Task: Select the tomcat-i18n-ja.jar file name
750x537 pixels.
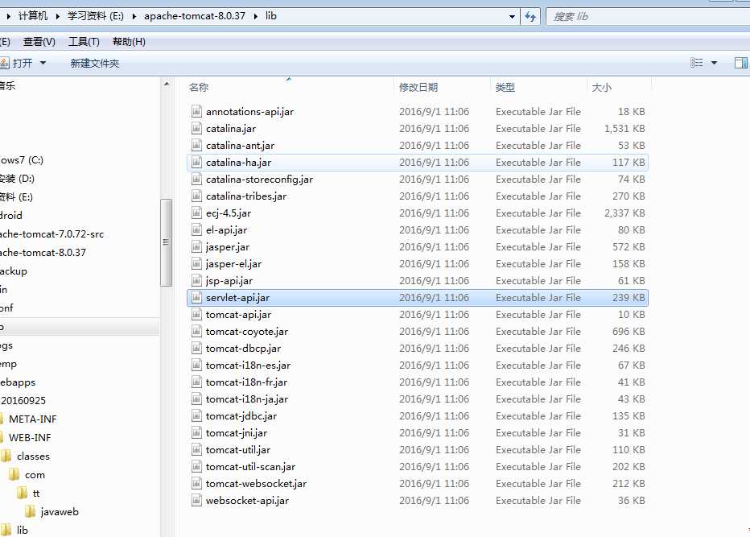Action: click(247, 399)
